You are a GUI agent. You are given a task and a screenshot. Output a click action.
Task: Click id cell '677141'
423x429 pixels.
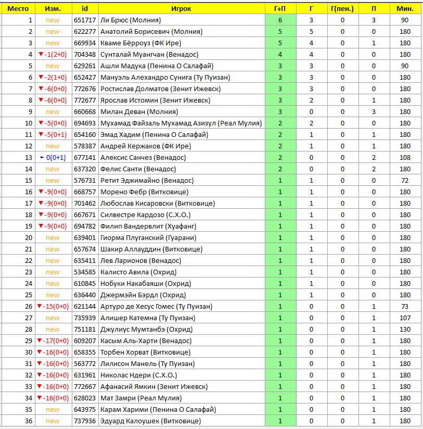(x=85, y=158)
